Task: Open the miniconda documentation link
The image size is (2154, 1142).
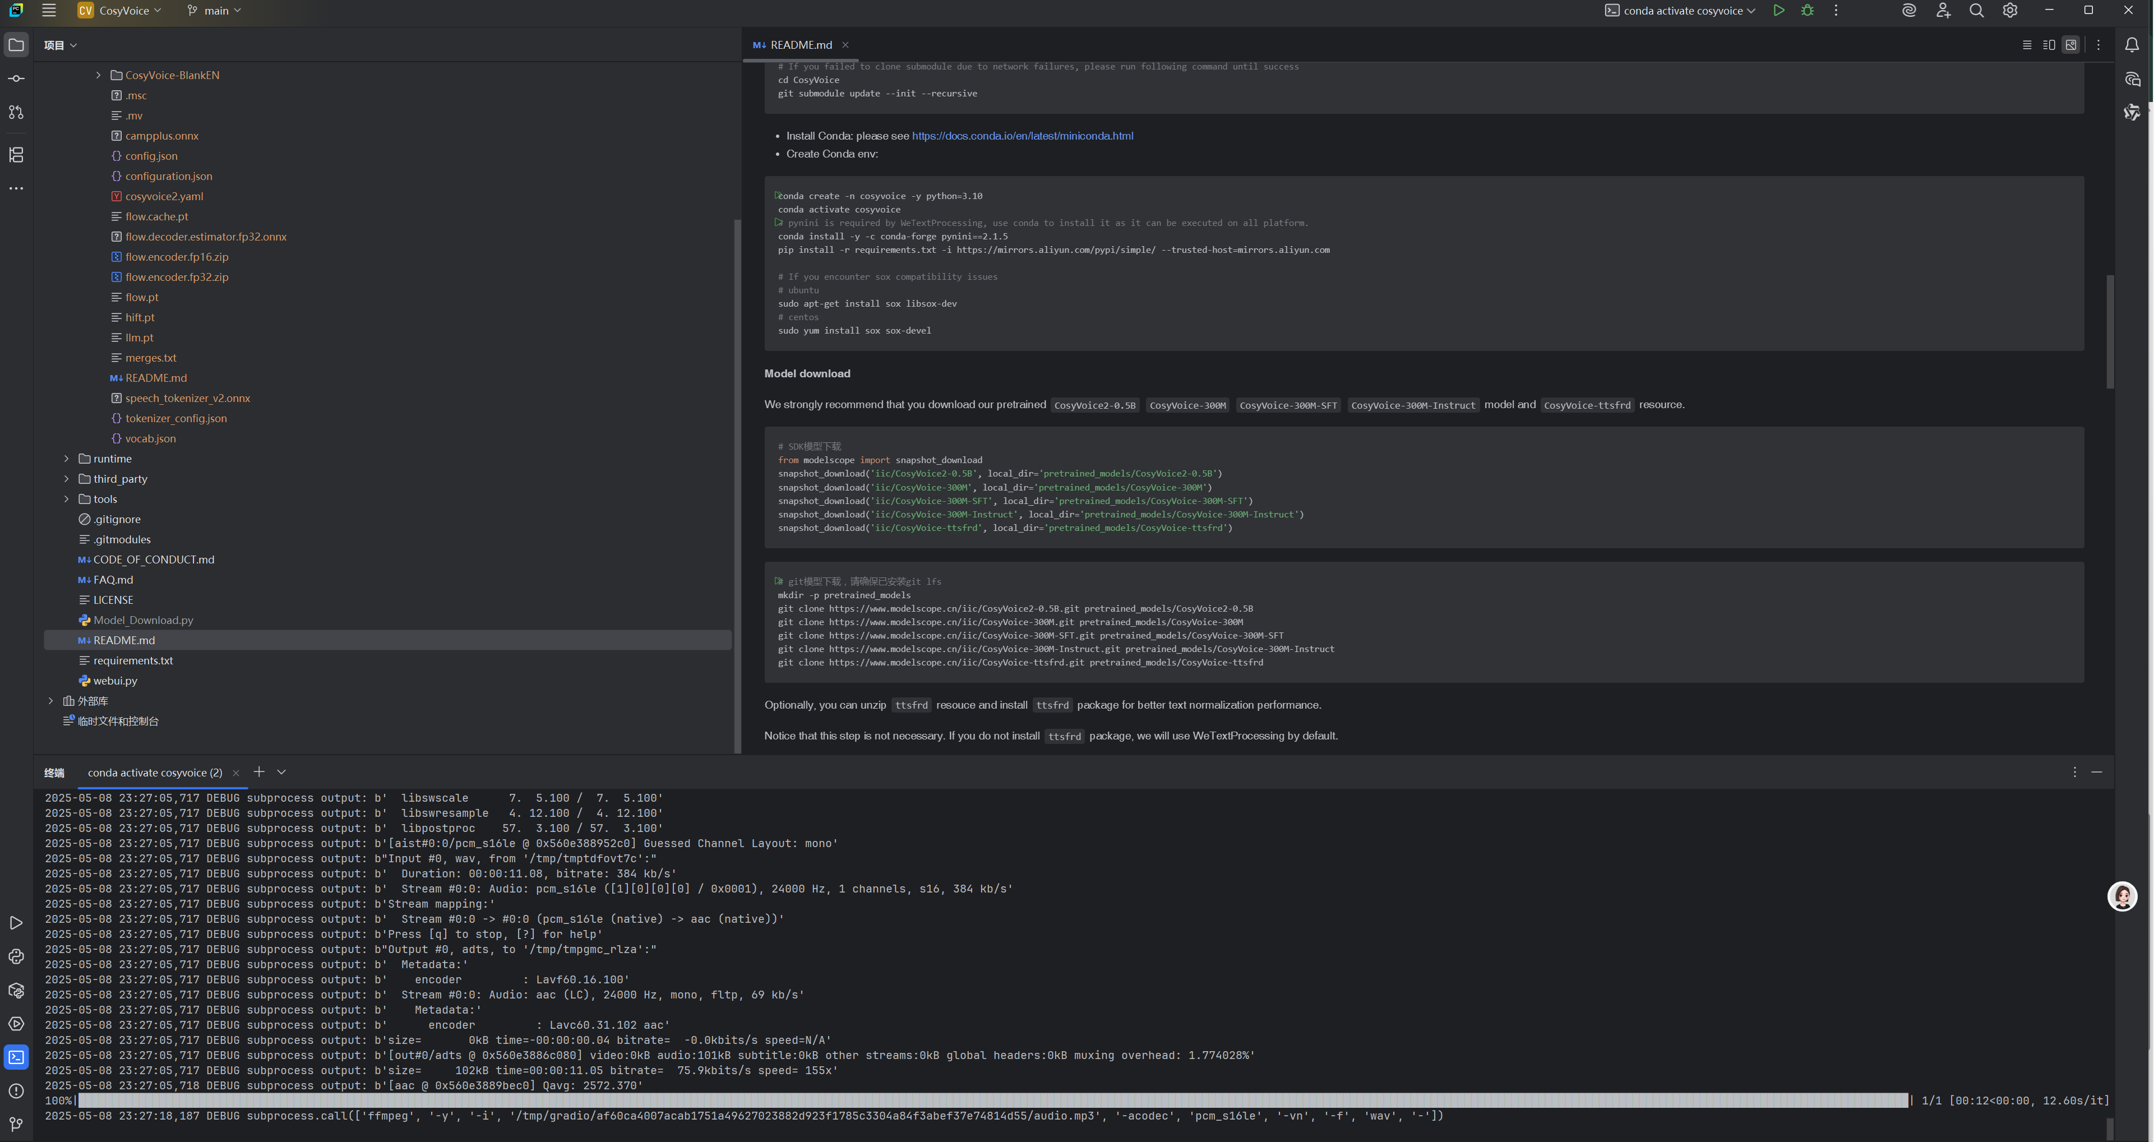Action: (1022, 136)
